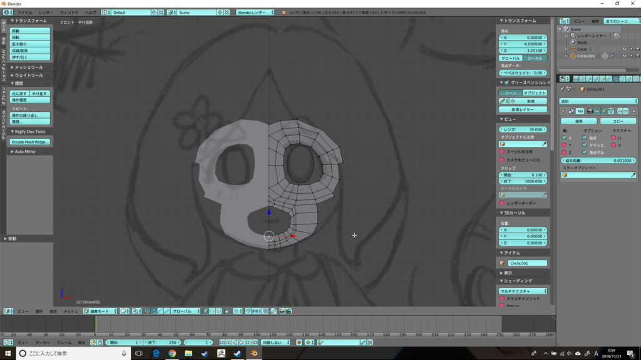Toggle the mirror X axis checkbox

(564, 137)
